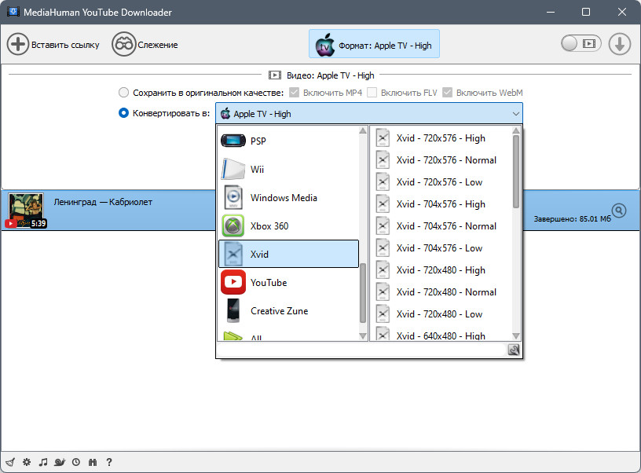
Task: Pick Xvid - 704x576 - Low preset
Action: (441, 248)
